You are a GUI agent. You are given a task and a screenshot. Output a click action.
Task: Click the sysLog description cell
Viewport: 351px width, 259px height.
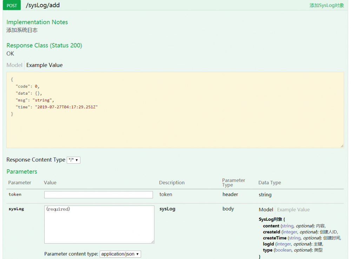tap(167, 209)
